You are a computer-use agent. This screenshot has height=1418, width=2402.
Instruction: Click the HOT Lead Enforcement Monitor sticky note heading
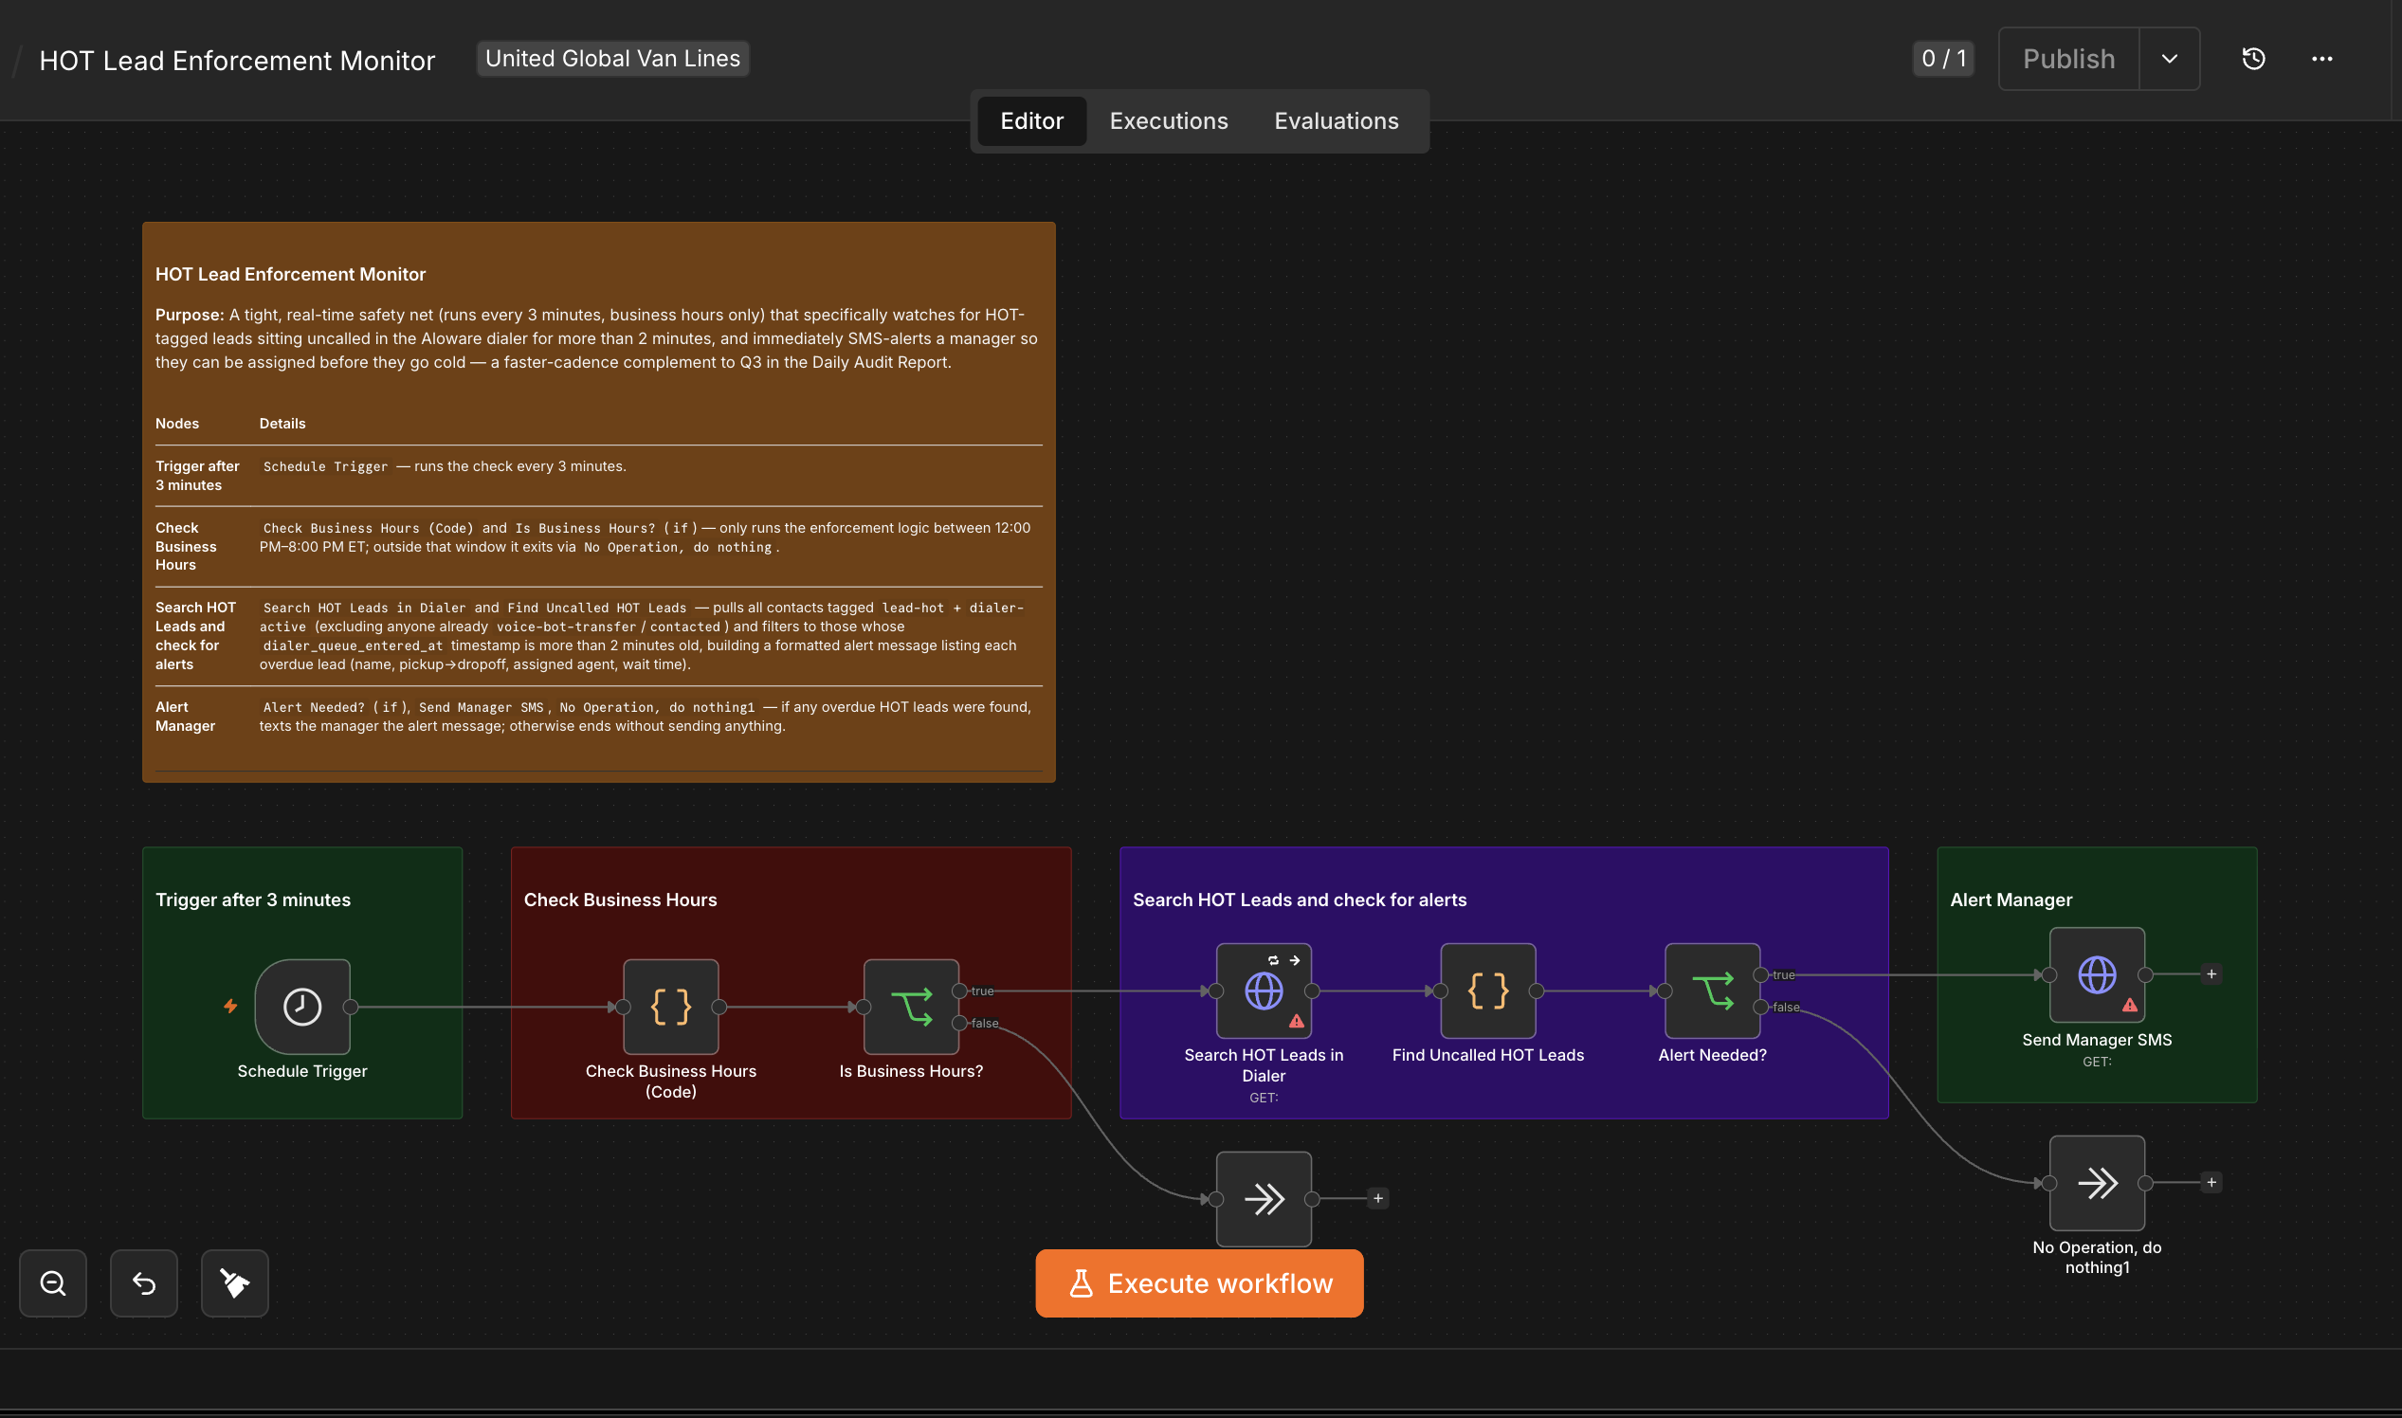[290, 274]
